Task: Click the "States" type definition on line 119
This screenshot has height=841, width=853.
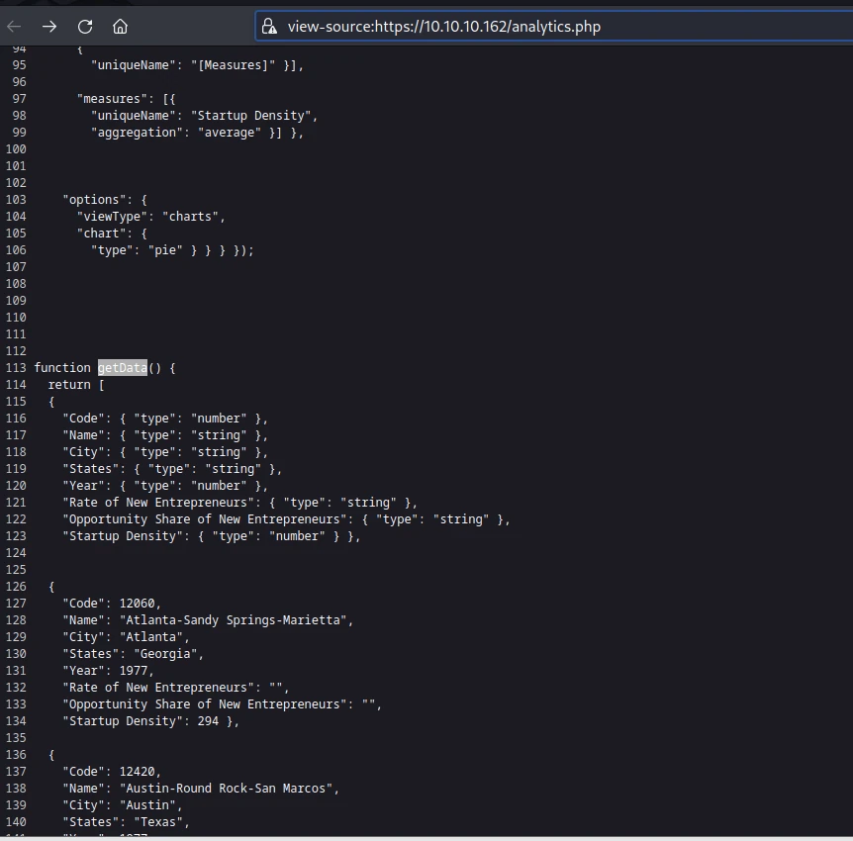Action: point(172,469)
